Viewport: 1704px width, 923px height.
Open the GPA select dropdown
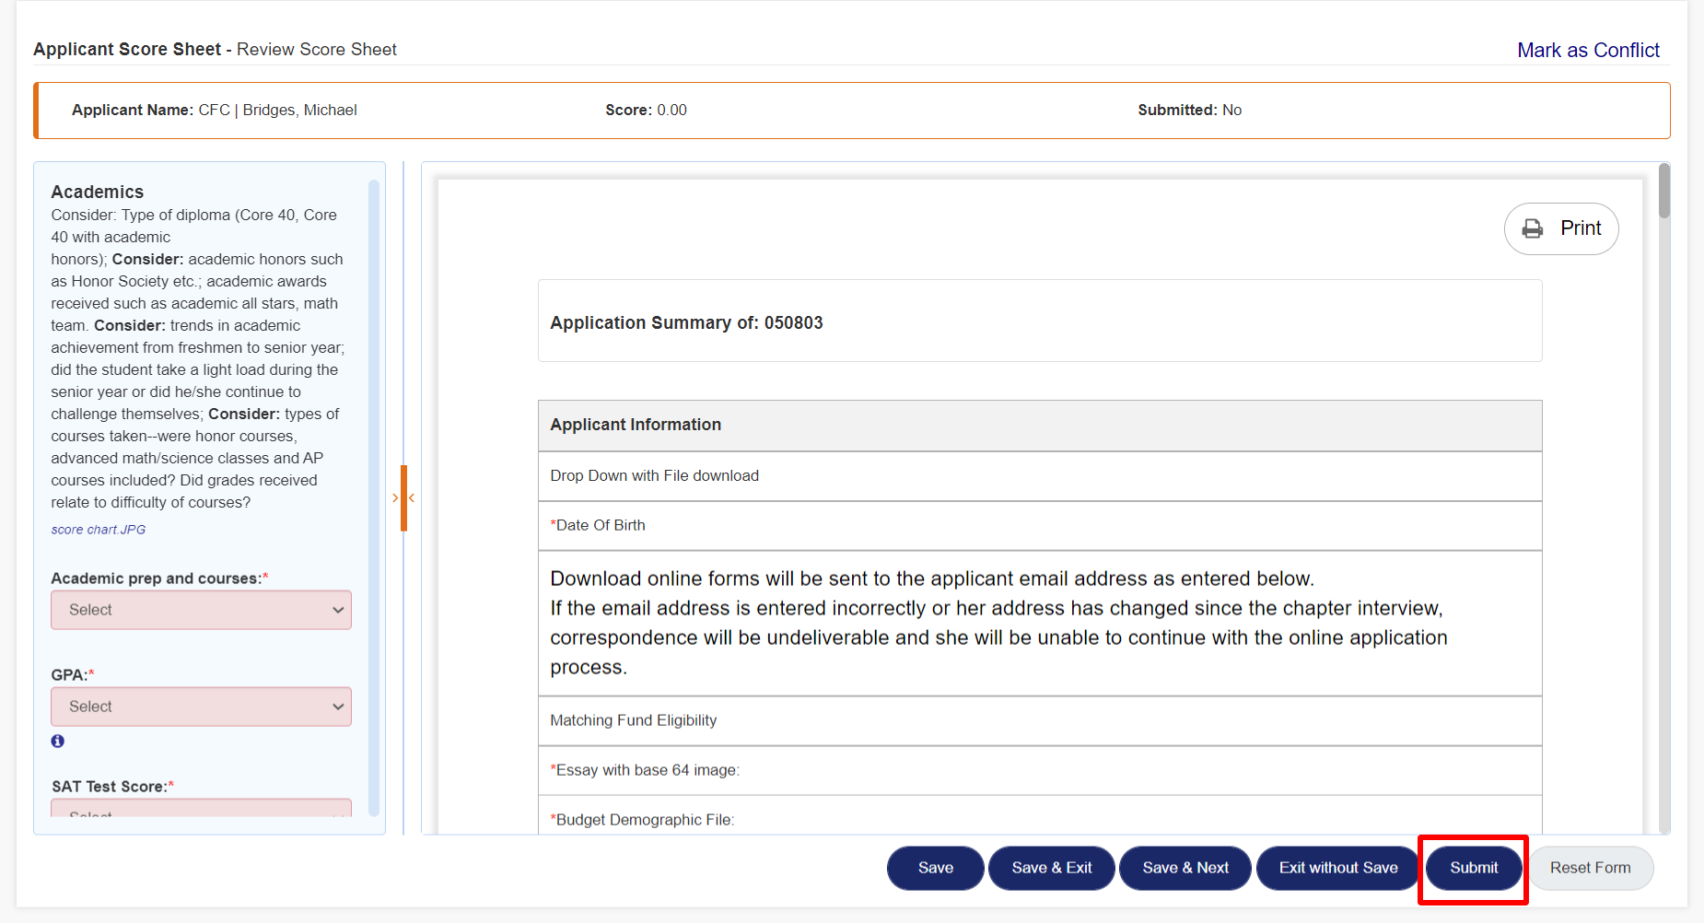[x=201, y=707]
